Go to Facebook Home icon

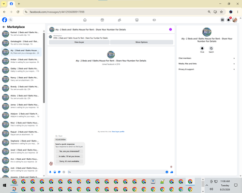(x=85, y=20)
